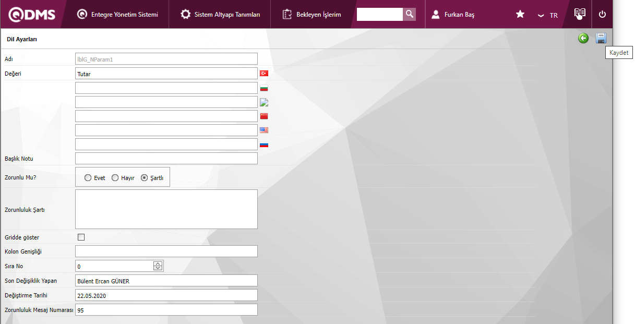
Task: Click the broken image flag icon
Action: [x=264, y=102]
